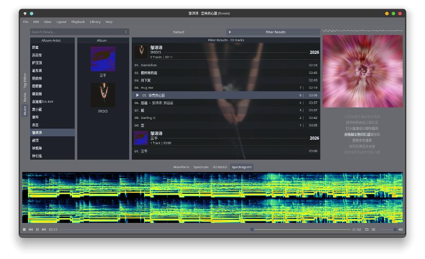Select the Waveform visualization tab
This screenshot has height=259, width=425.
(181, 167)
